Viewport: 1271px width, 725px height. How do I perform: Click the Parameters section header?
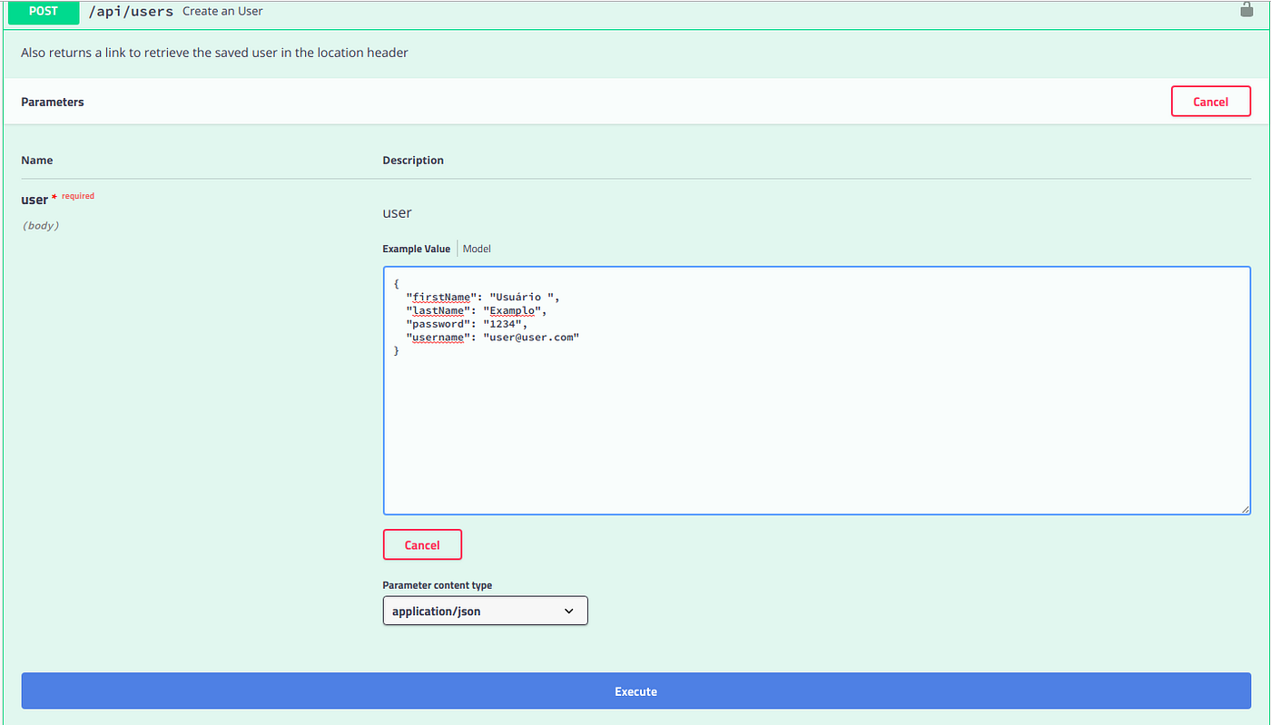(x=52, y=102)
